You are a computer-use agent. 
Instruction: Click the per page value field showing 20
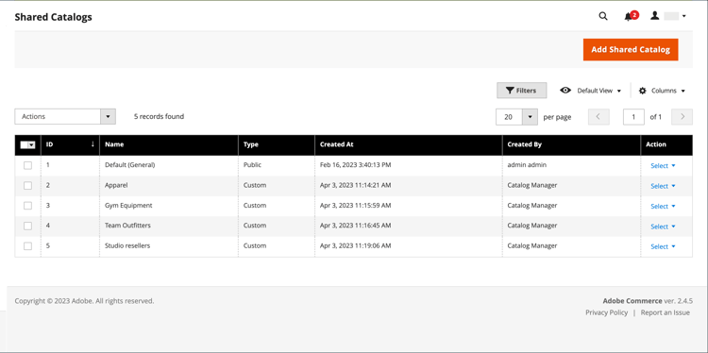509,117
